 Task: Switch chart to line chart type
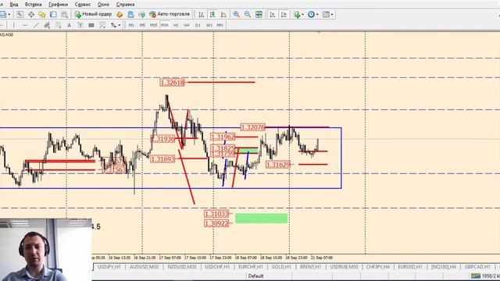pyautogui.click(x=223, y=14)
